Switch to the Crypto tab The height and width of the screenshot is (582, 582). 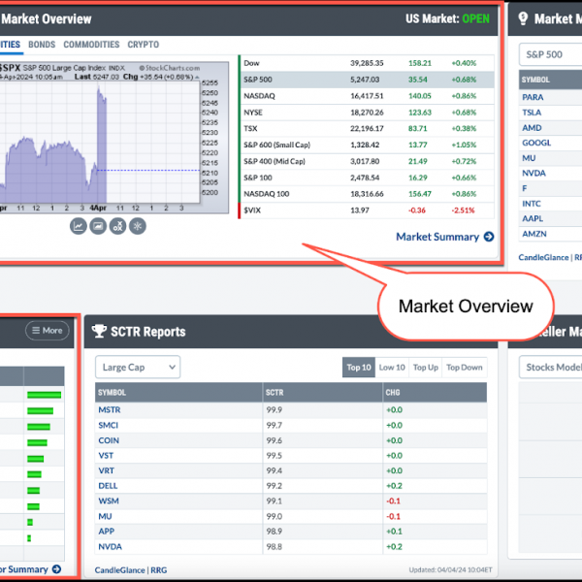144,45
